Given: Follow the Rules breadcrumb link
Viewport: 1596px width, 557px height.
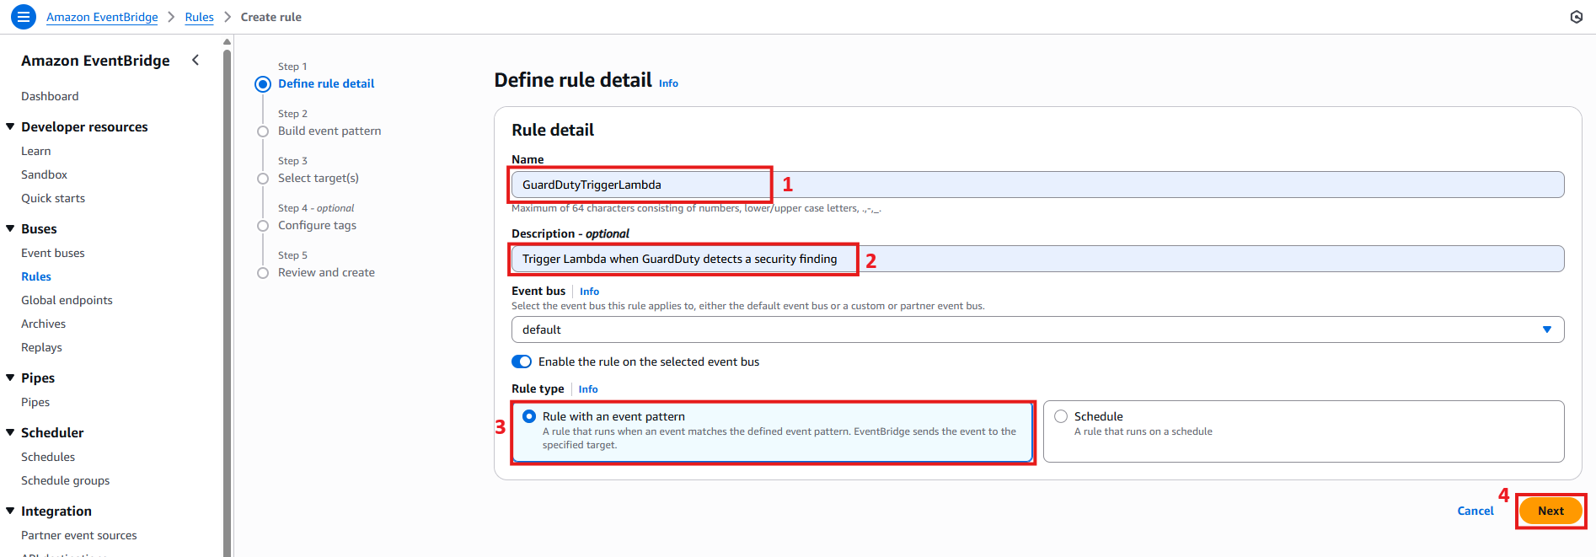Looking at the screenshot, I should [x=200, y=17].
